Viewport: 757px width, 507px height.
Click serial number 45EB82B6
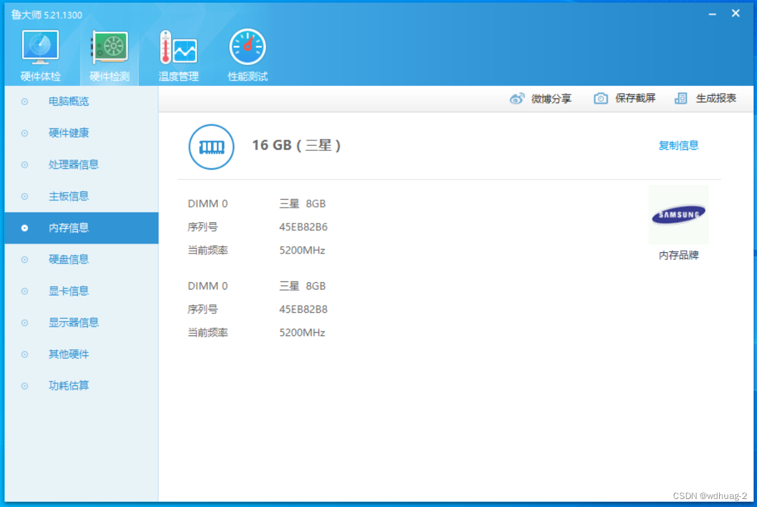(x=303, y=227)
